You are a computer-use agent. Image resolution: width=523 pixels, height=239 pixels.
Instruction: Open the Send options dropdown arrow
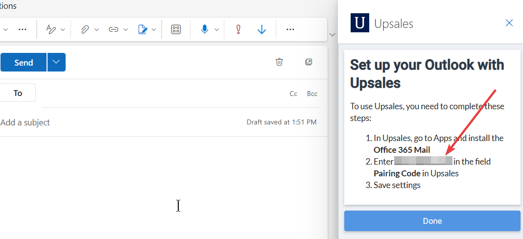(56, 62)
